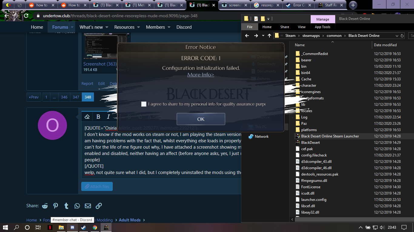
Task: Open the View tab in File Explorer
Action: point(302,27)
